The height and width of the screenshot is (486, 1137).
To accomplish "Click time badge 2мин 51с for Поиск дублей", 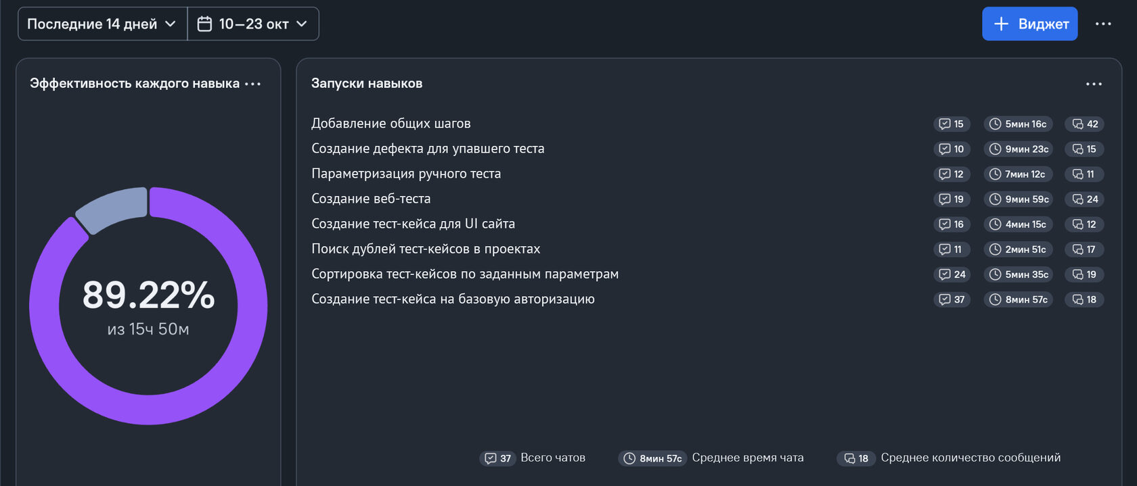I will (x=1019, y=249).
